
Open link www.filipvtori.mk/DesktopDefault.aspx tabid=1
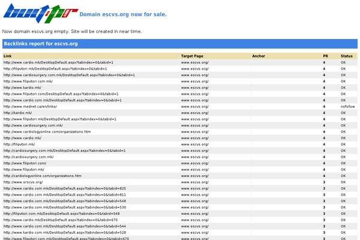click(59, 119)
